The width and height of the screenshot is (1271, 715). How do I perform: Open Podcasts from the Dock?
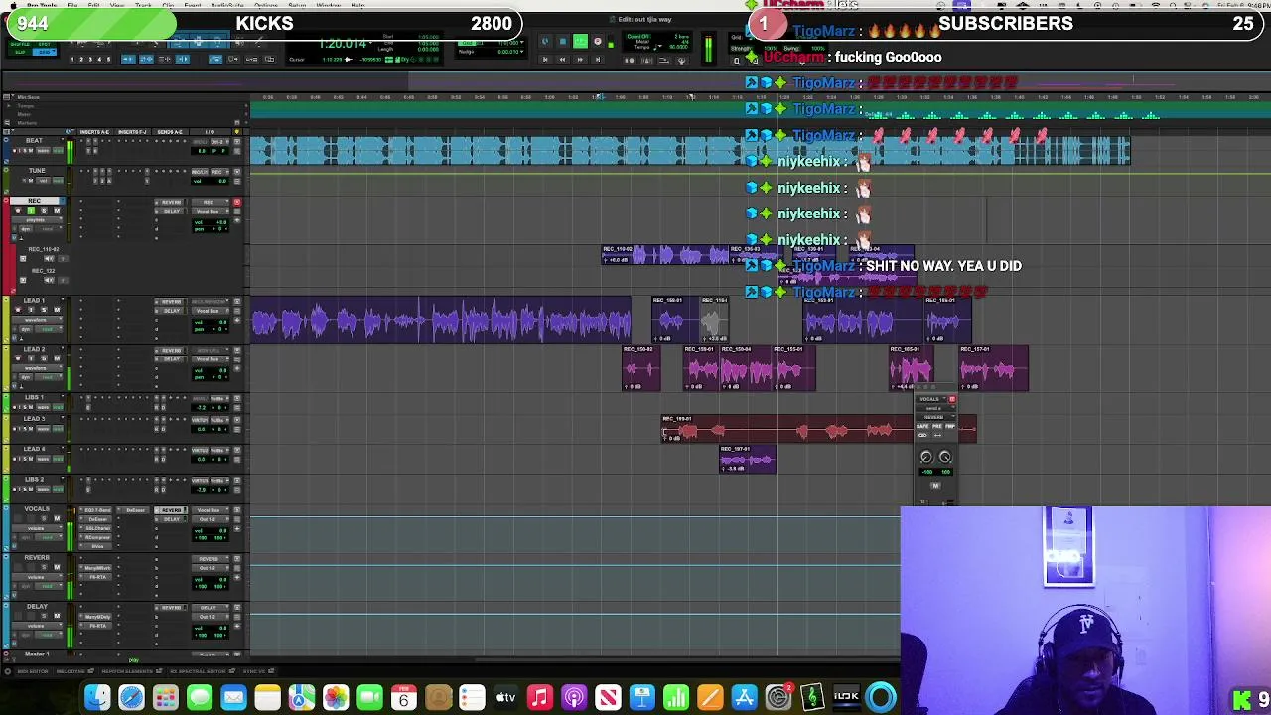coord(574,698)
